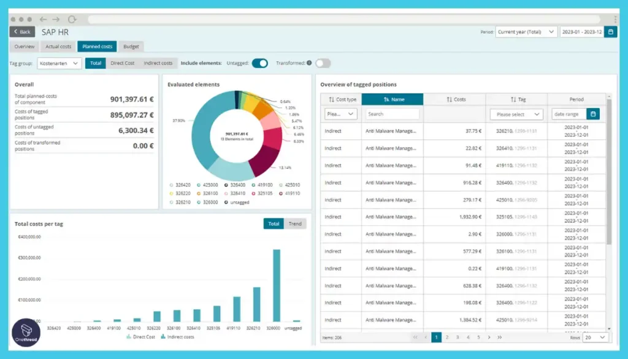Viewport: 628px width, 359px height.
Task: Toggle legend entry 326220 in donut chart
Action: point(180,193)
